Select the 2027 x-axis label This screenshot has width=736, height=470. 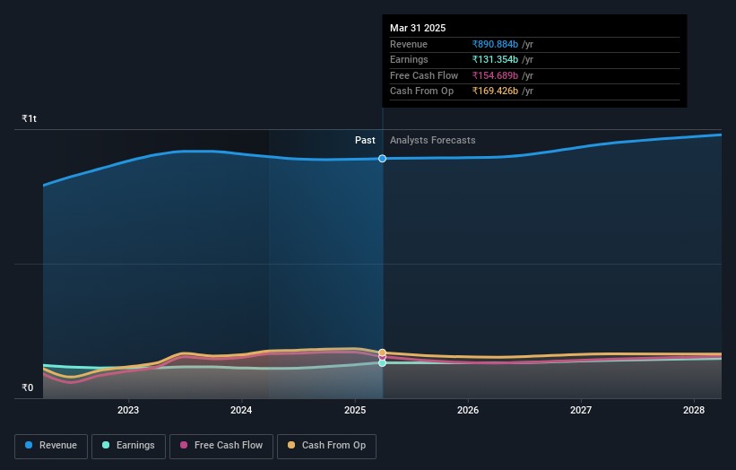pyautogui.click(x=581, y=410)
